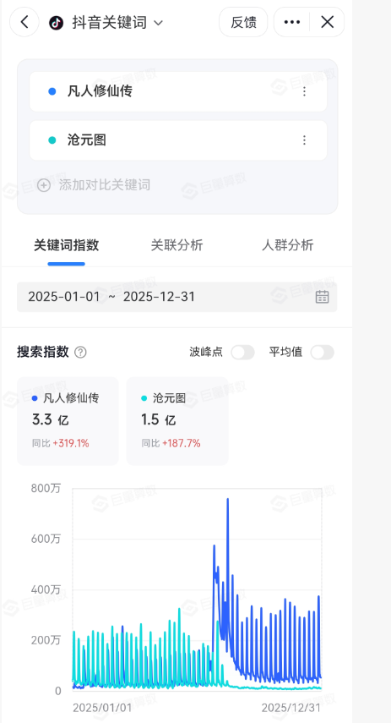Click the blue legend dot for 凡人修仙传
The image size is (391, 723).
(x=35, y=398)
